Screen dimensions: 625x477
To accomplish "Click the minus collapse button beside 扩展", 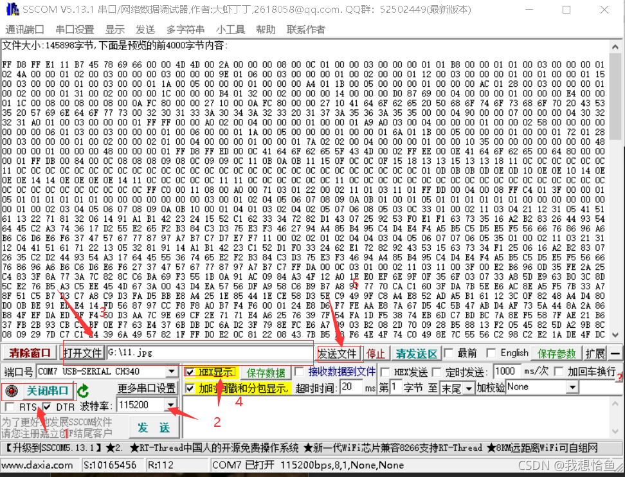I will point(615,353).
